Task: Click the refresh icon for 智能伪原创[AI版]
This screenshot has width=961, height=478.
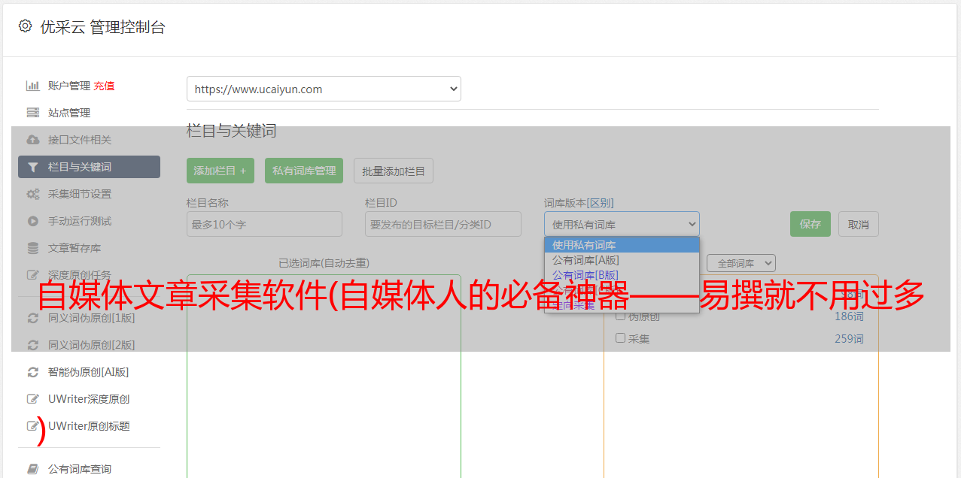Action: coord(32,372)
